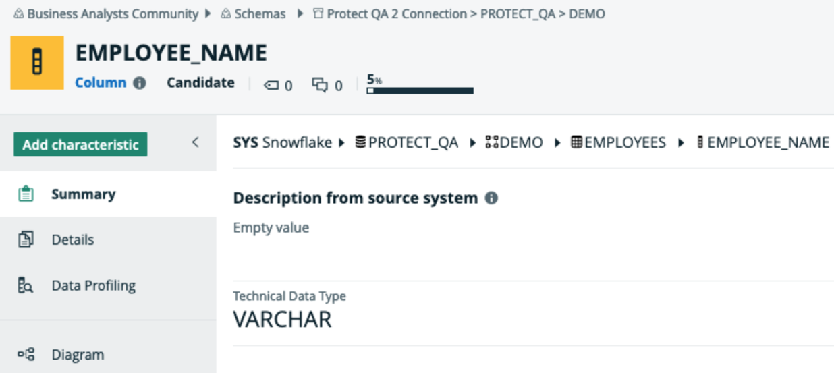Open EMPLOYEES table in the path
Screen dimensions: 834x373
point(624,142)
